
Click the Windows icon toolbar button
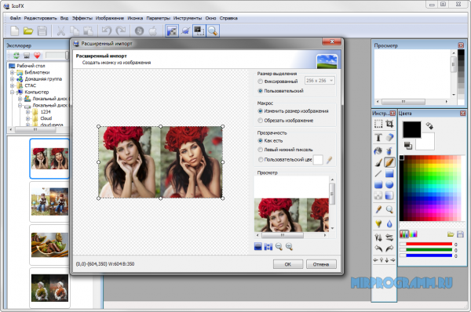click(139, 31)
